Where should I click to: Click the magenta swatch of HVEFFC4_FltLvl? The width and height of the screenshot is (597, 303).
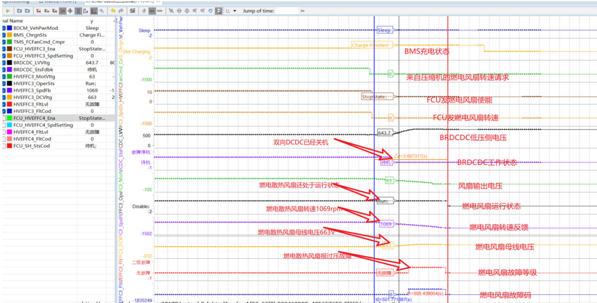[9, 132]
